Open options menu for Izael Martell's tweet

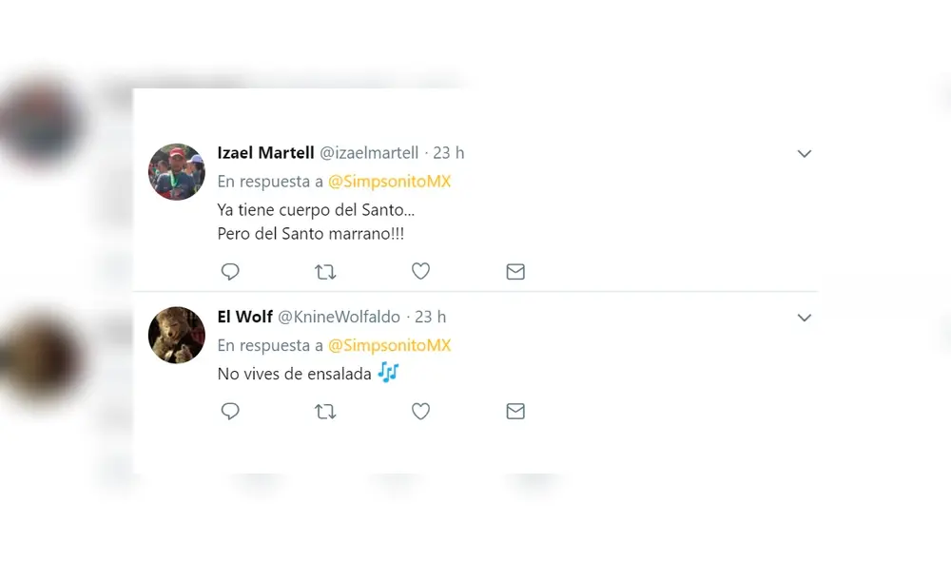805,153
